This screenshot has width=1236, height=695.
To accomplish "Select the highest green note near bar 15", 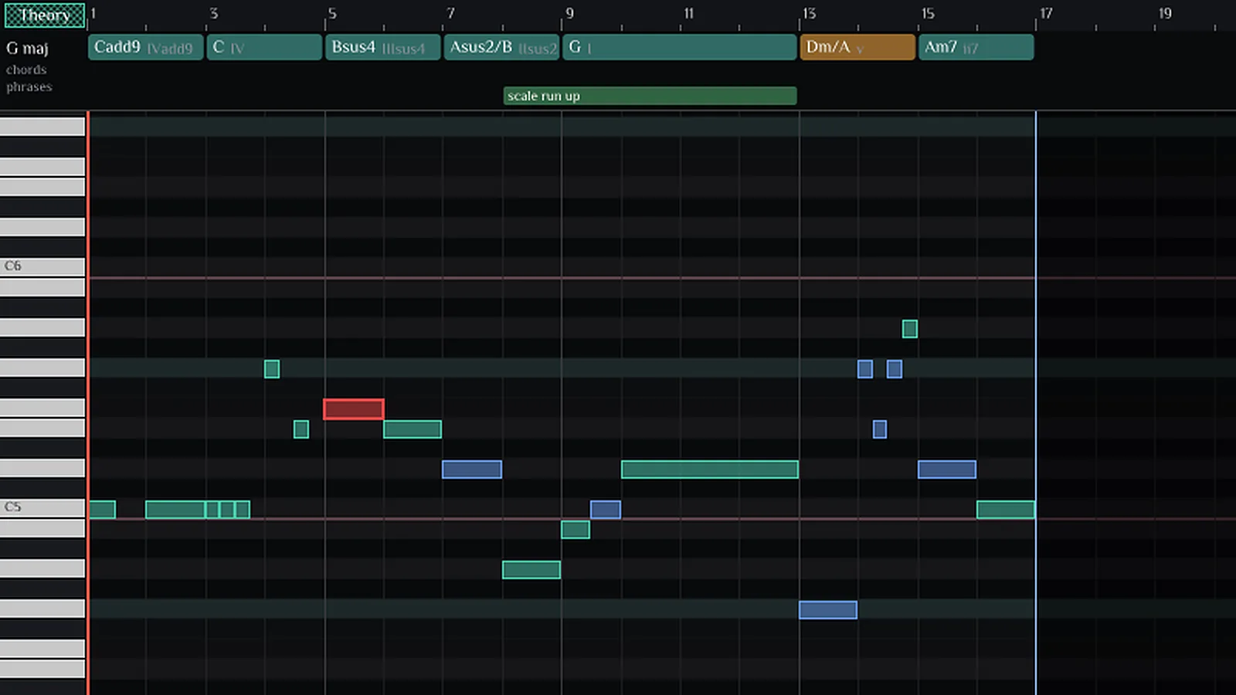I will pyautogui.click(x=910, y=329).
